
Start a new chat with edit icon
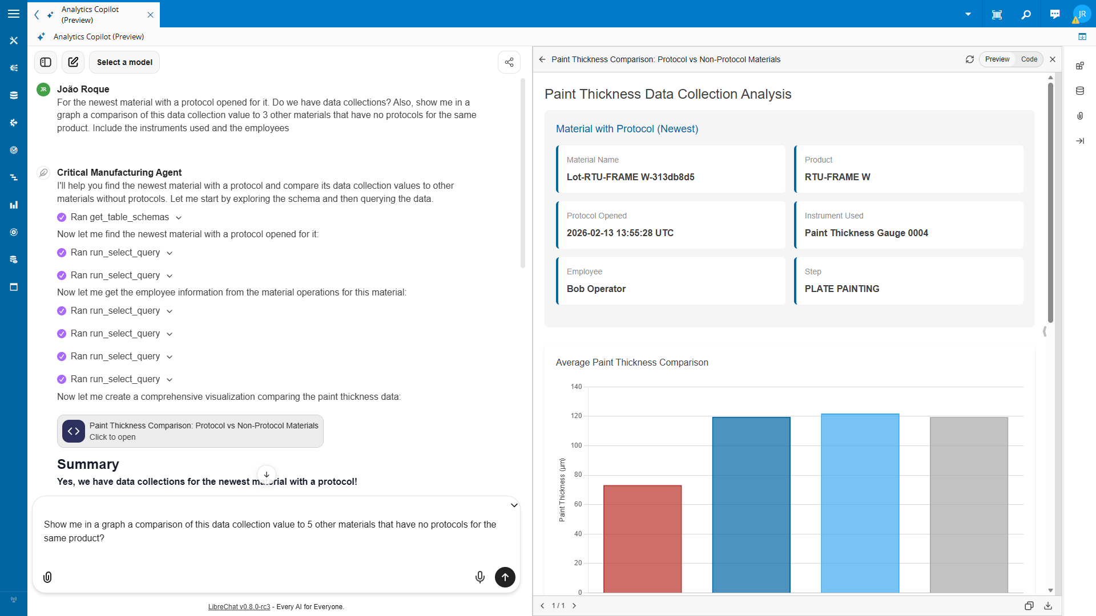[73, 62]
